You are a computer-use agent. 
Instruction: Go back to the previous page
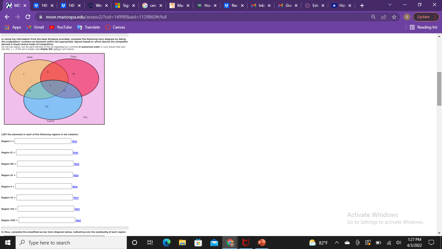tap(7, 17)
